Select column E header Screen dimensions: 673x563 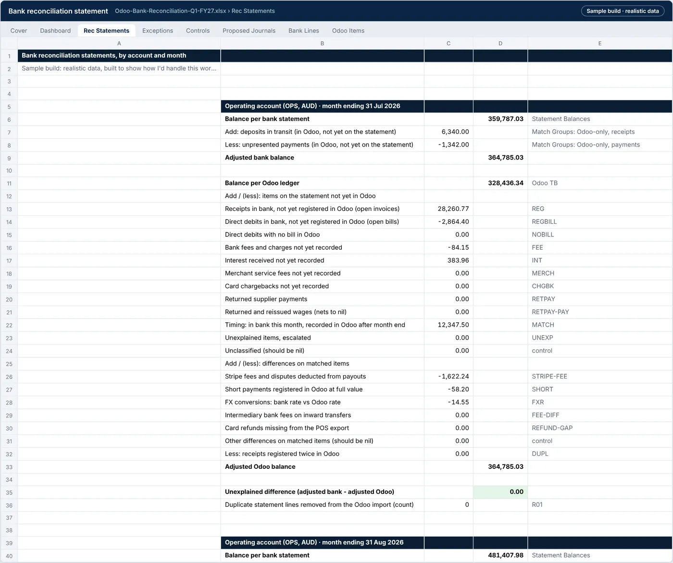pyautogui.click(x=600, y=43)
